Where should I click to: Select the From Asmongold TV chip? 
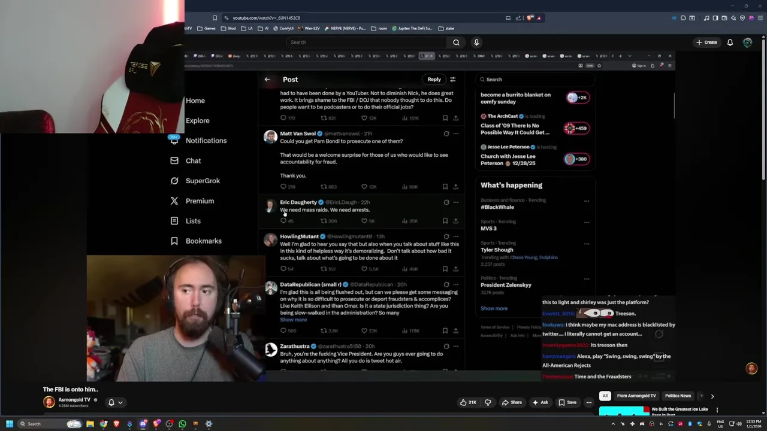point(636,396)
